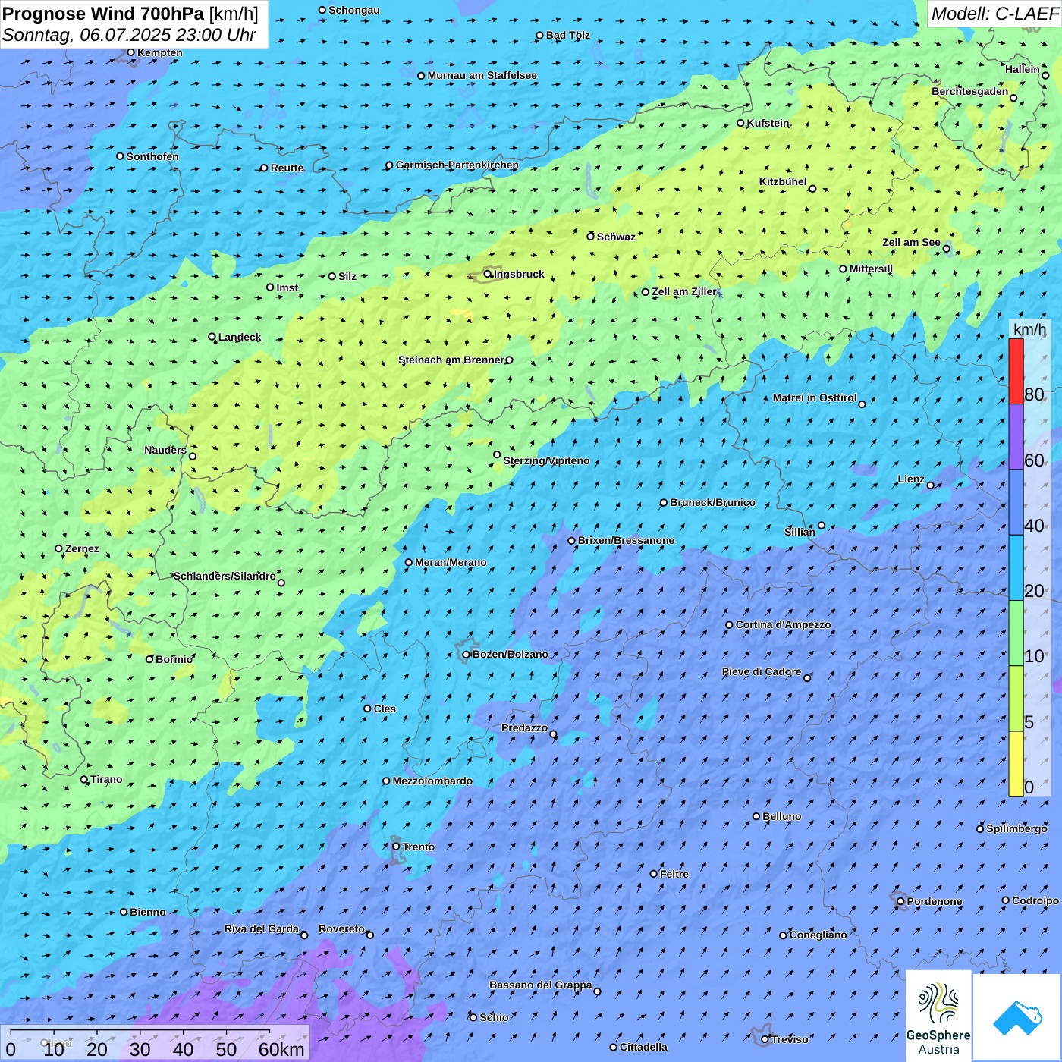Select the Innsbruck city label
Viewport: 1062px width, 1062px height.
519,274
